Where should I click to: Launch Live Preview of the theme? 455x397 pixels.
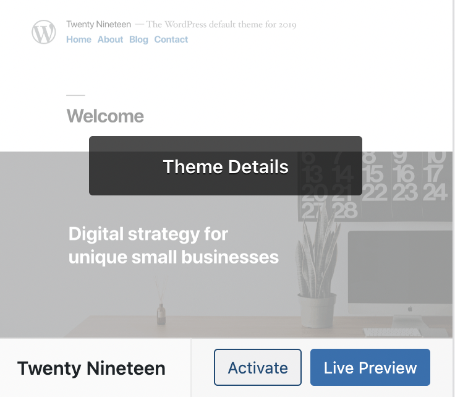coord(370,367)
